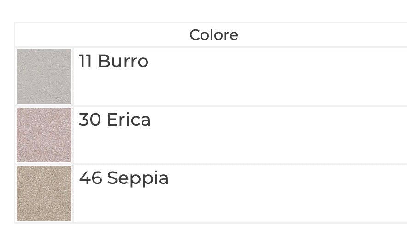
Task: Click the number 30 beside Erica
Action: pos(90,120)
